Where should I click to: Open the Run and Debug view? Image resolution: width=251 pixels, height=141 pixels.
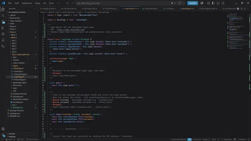click(x=3, y=28)
